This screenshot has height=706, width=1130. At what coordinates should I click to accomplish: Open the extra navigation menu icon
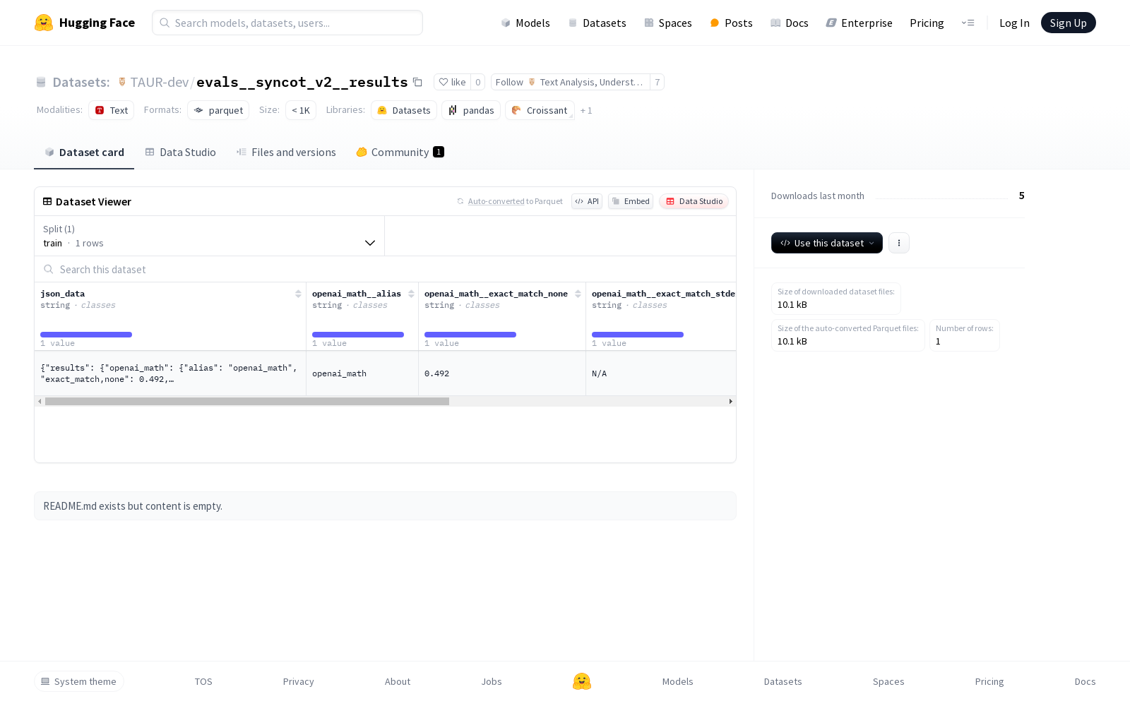coord(968,23)
